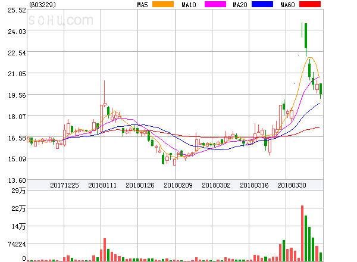Click the blue MA20 legend swatch

pyautogui.click(x=262, y=4)
